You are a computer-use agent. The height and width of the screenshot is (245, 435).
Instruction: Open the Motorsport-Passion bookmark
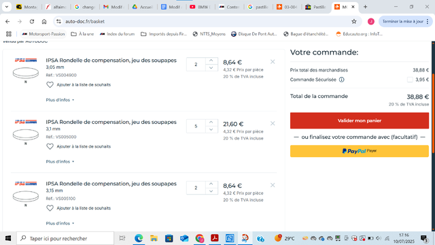tap(43, 34)
